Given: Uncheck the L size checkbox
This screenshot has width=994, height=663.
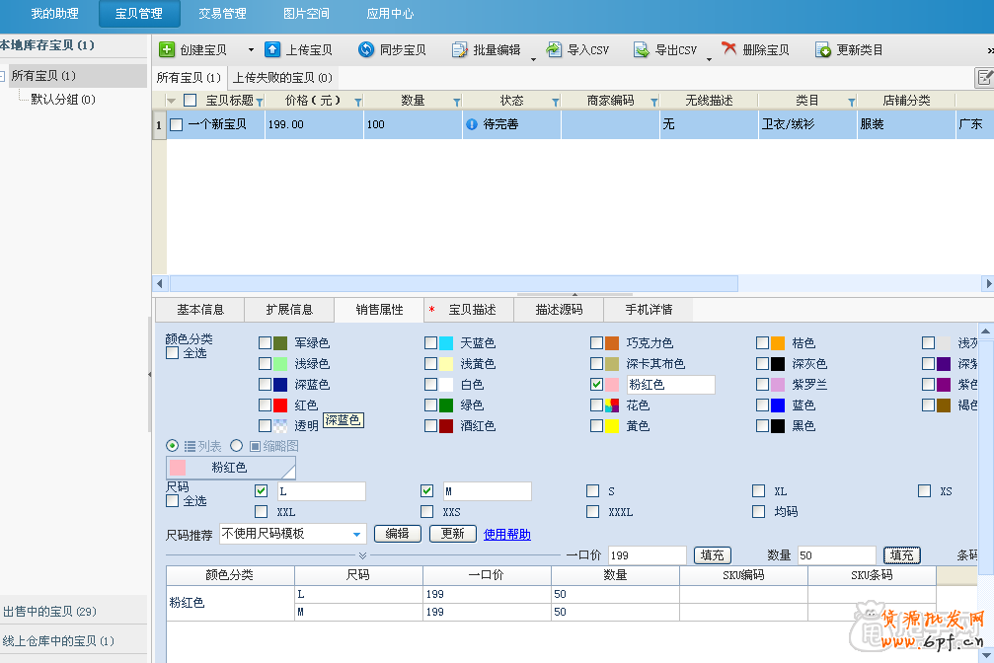Looking at the screenshot, I should (x=261, y=490).
